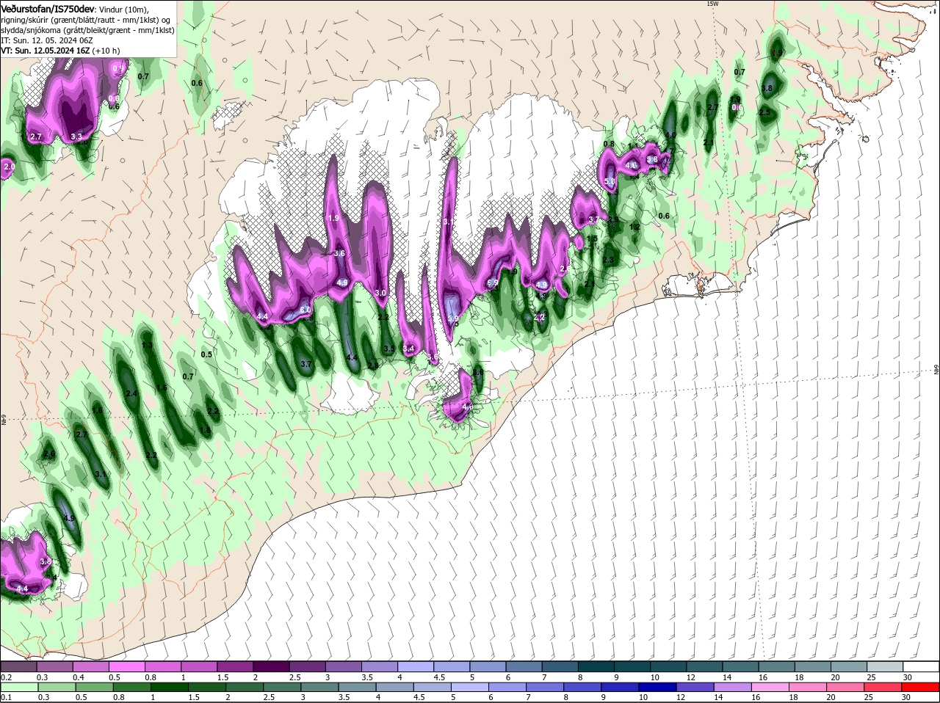The image size is (940, 703).
Task: Pick the dark teal 8–9 snow swatch
Action: [x=596, y=667]
